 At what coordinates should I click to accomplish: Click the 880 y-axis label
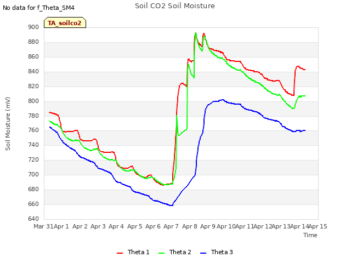coord(33,42)
